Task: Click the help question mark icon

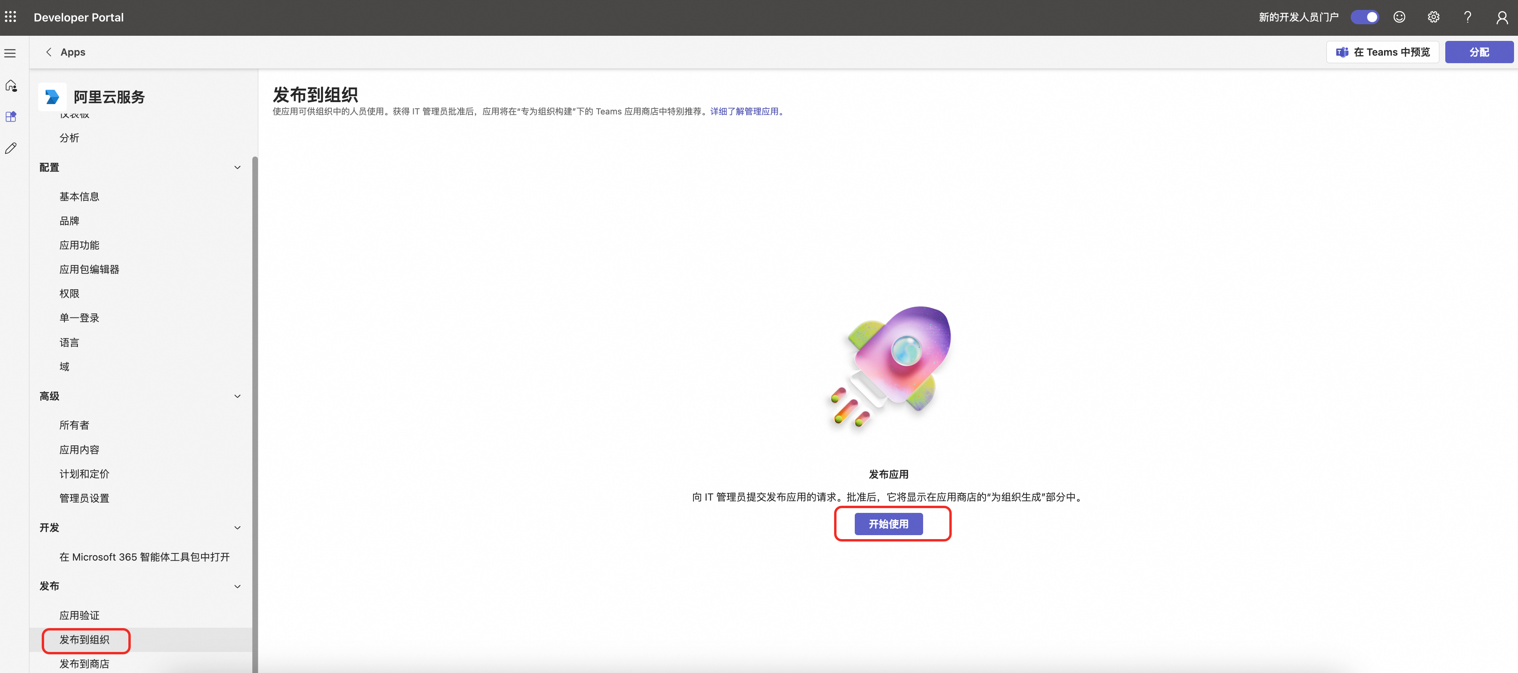Action: (x=1467, y=17)
